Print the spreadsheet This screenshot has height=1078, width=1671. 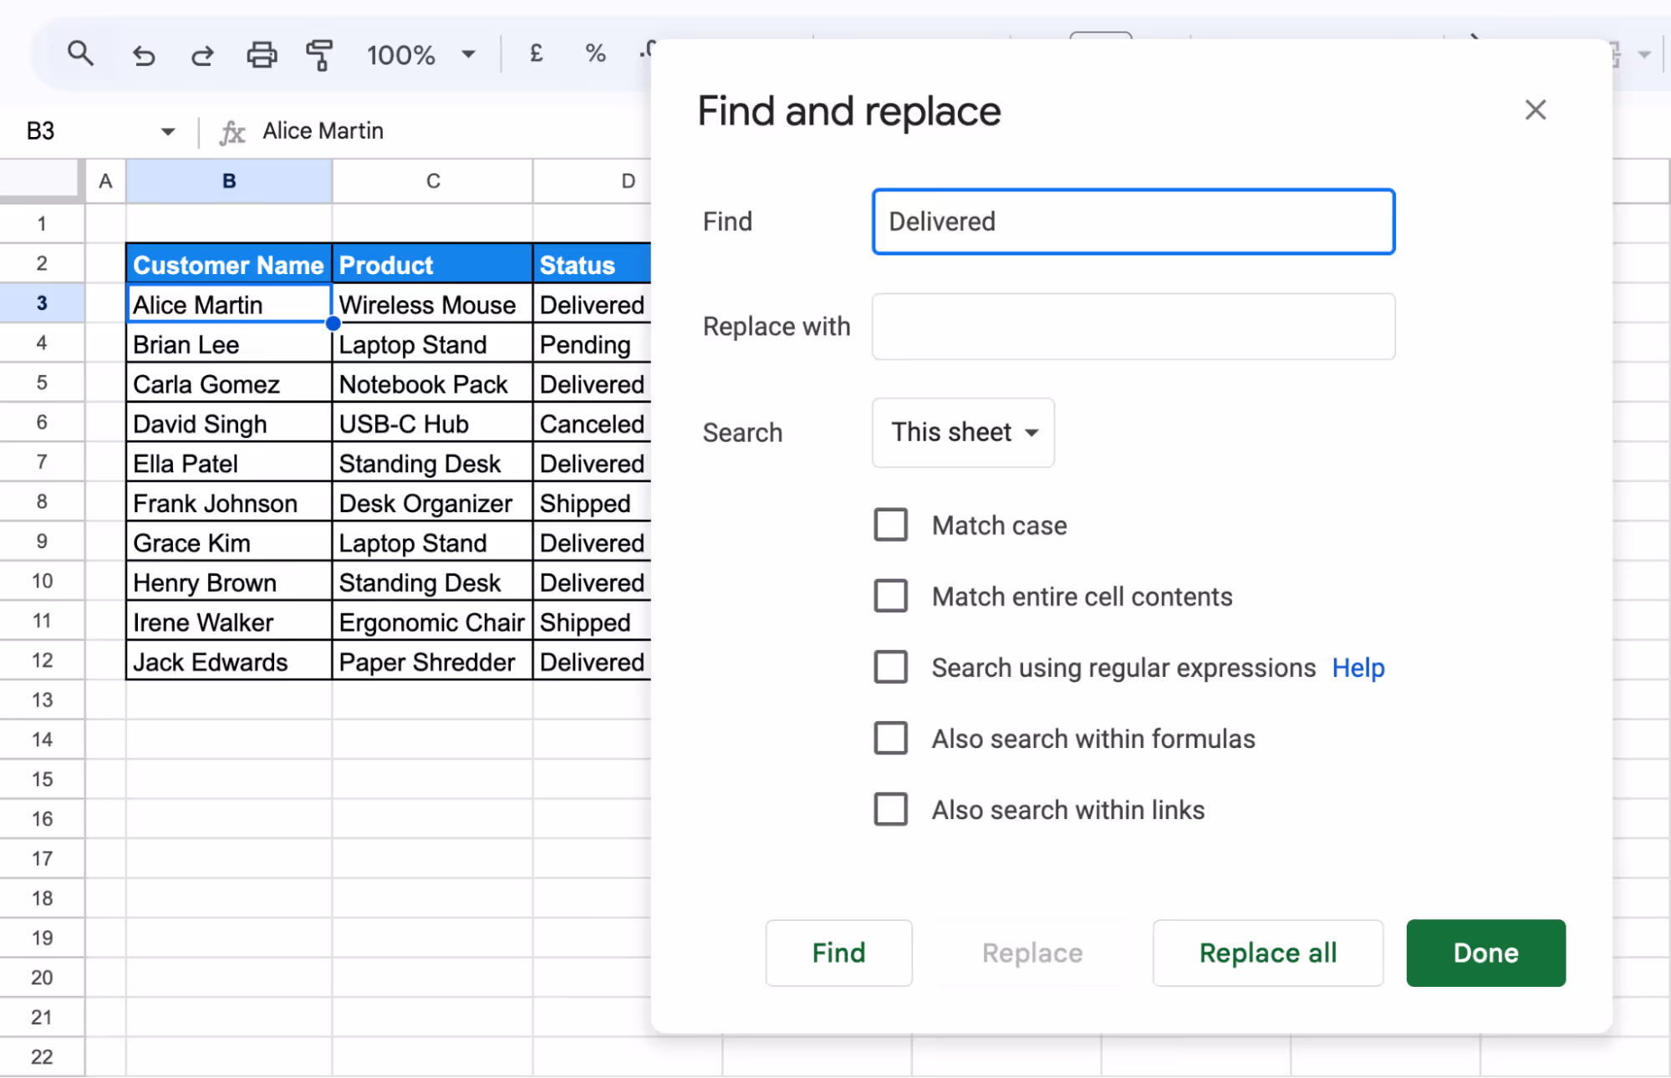click(262, 55)
